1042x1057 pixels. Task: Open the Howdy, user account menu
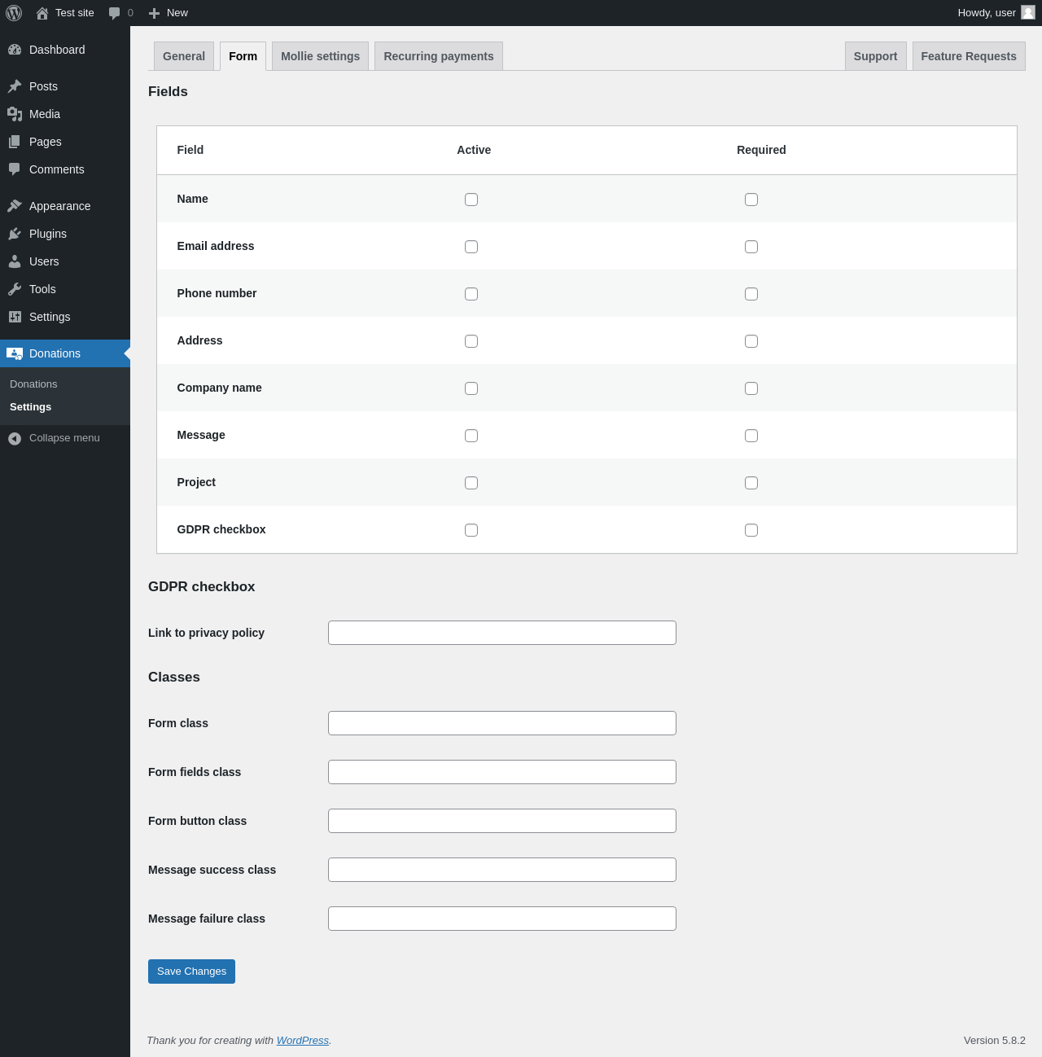pos(996,13)
